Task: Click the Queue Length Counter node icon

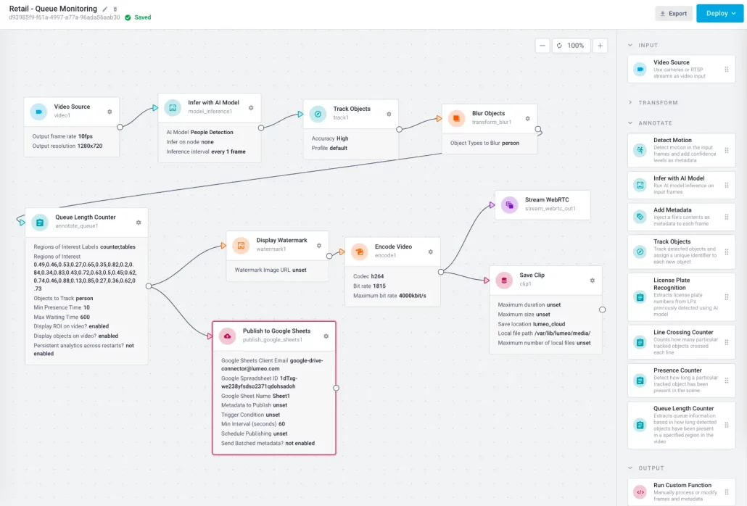Action: tap(41, 222)
